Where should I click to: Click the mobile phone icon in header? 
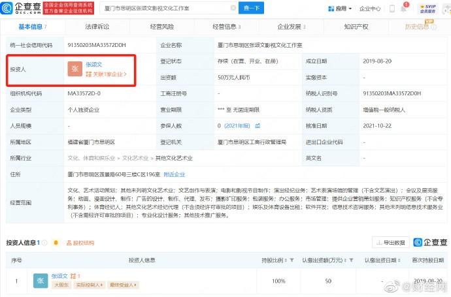click(392, 8)
